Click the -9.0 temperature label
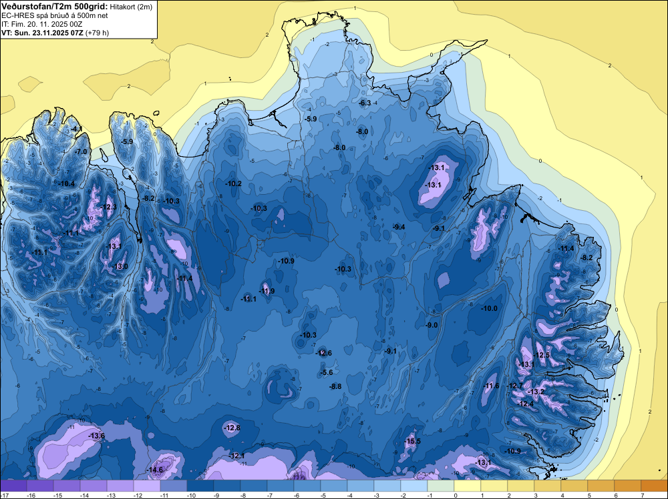The height and width of the screenshot is (499, 668). point(432,325)
